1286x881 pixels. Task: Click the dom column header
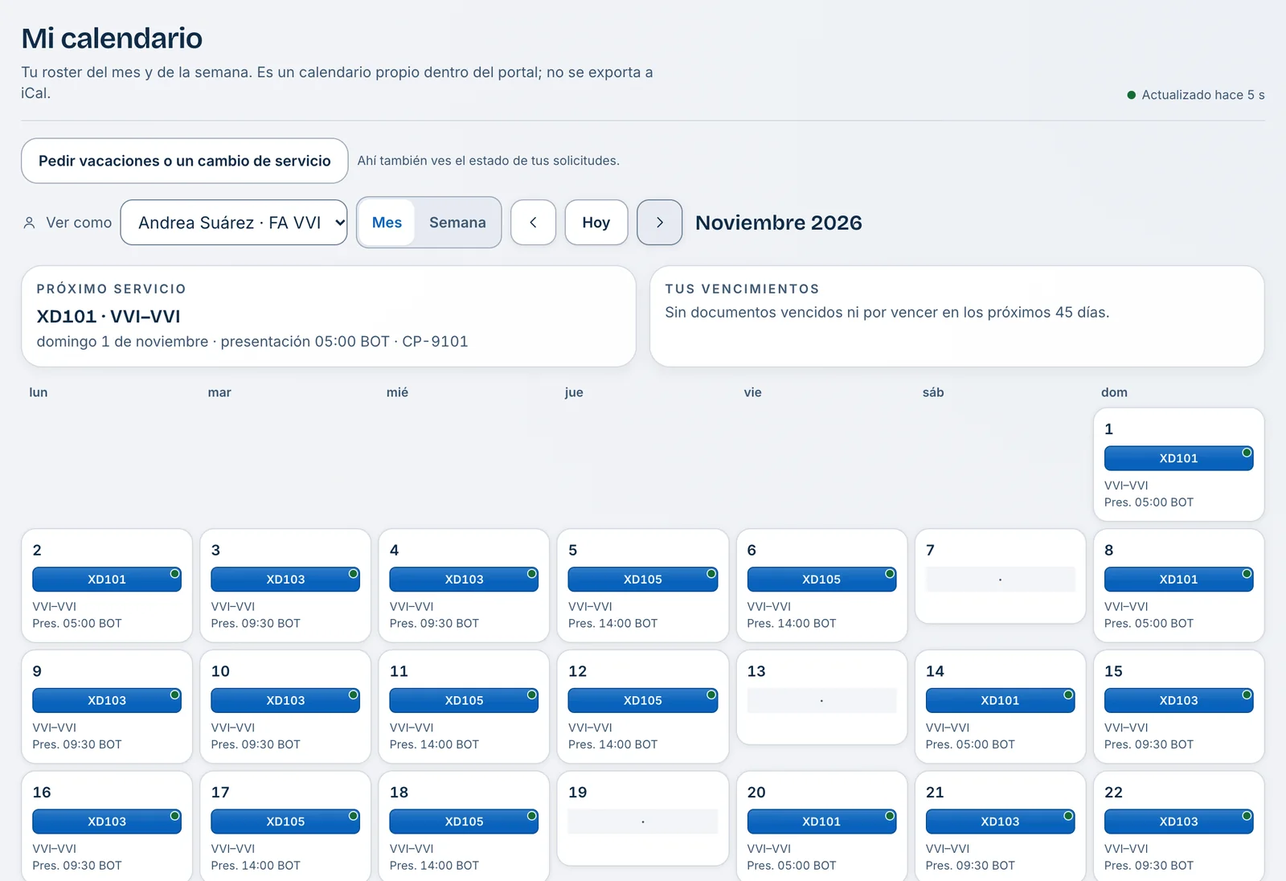[x=1114, y=392]
